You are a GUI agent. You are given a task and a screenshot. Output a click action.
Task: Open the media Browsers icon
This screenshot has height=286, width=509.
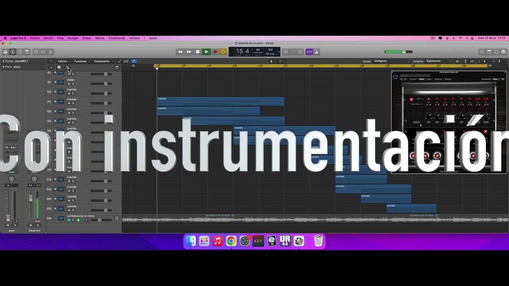click(x=504, y=52)
